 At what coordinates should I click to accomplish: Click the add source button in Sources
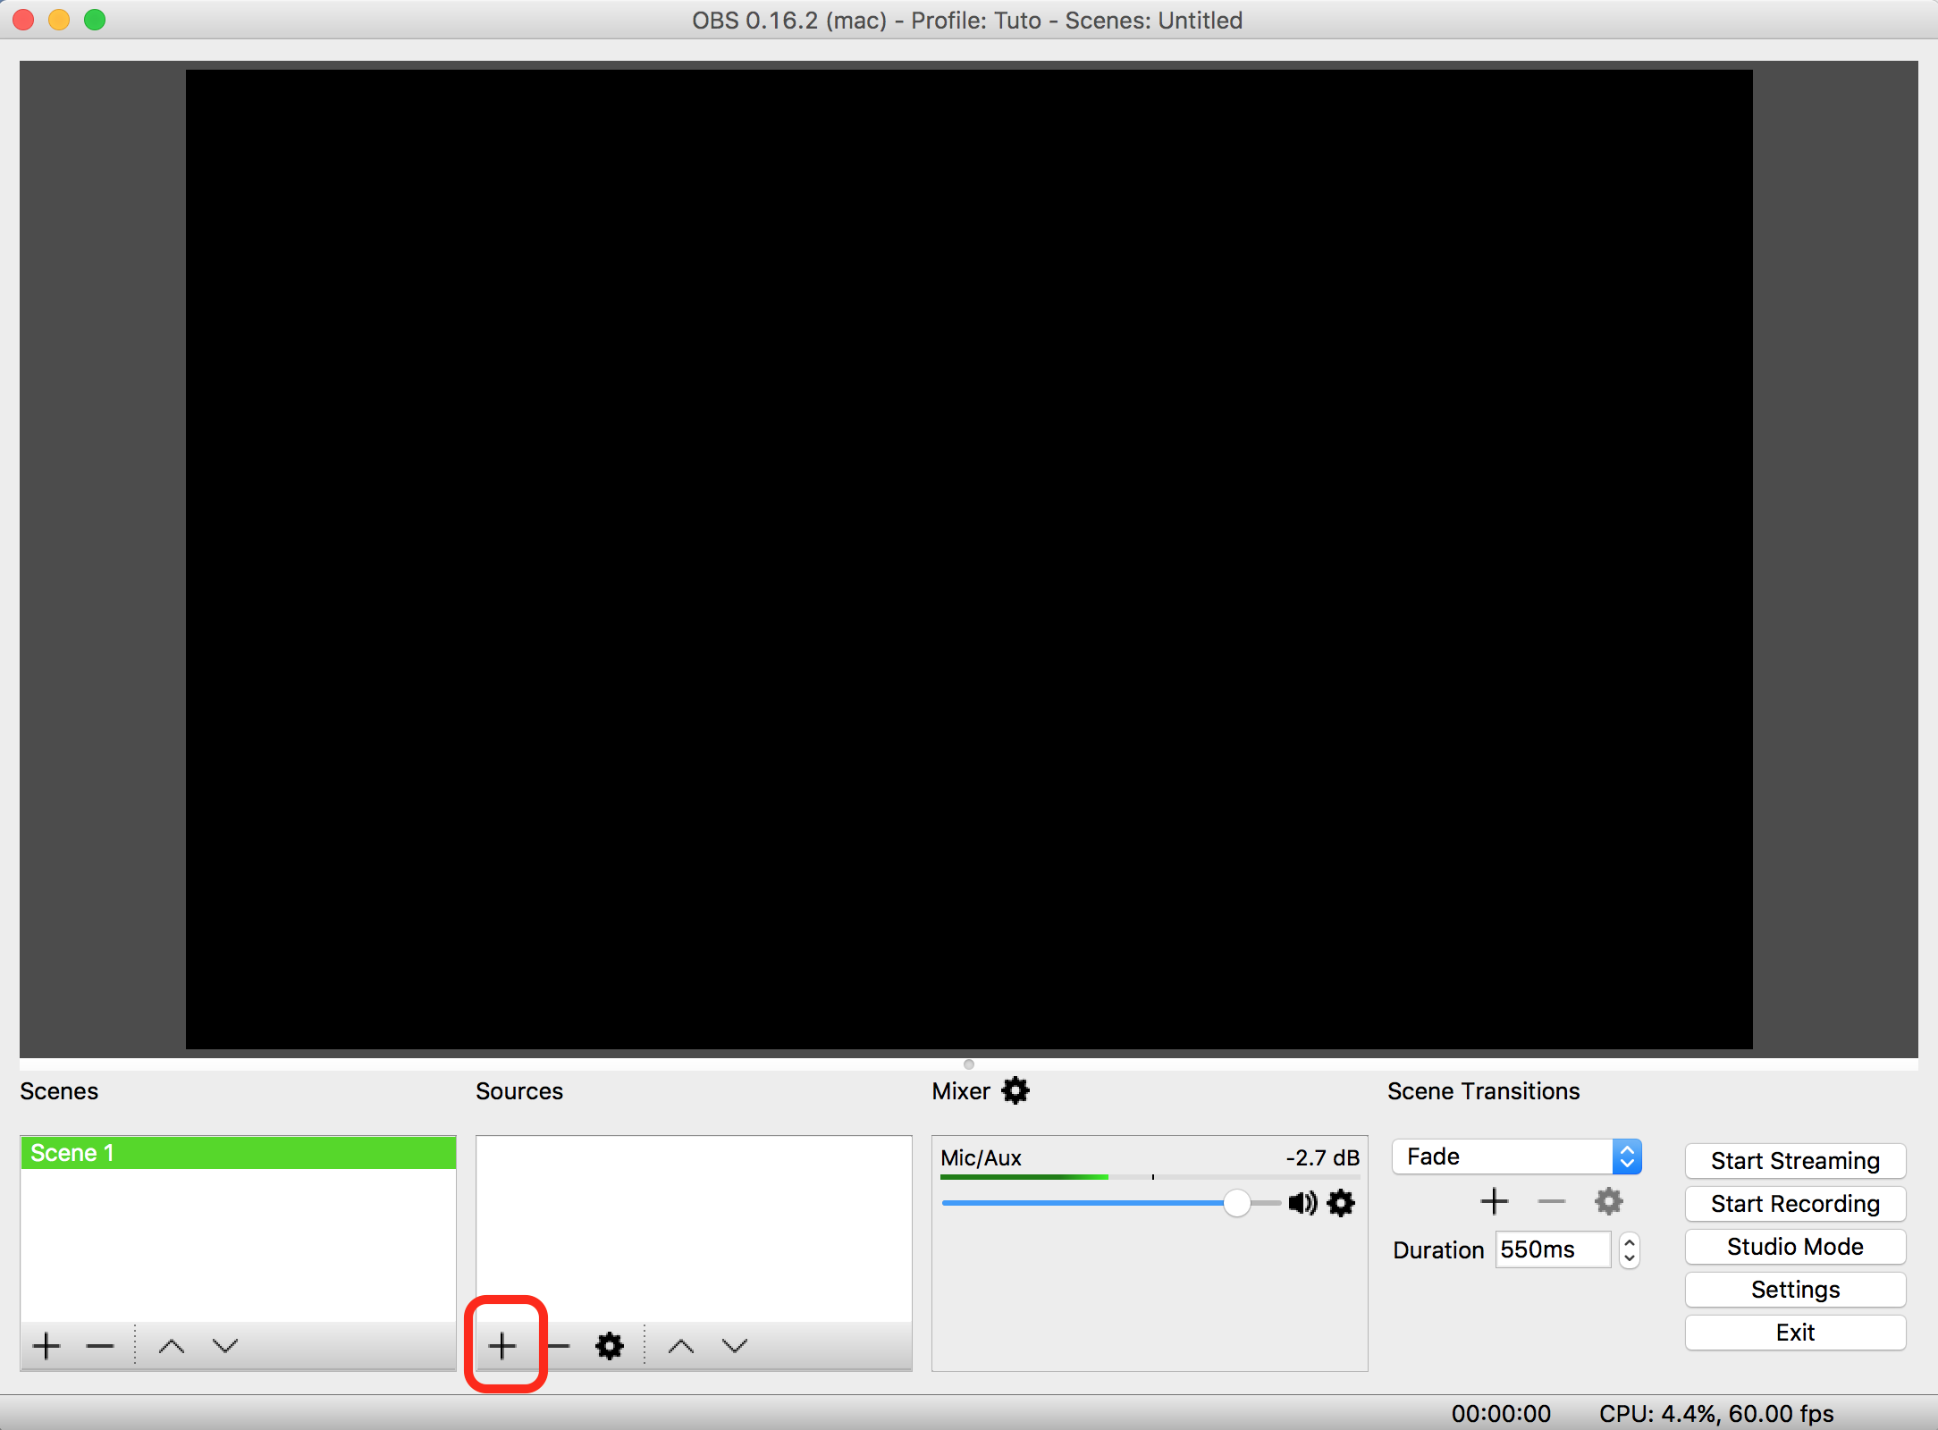pos(501,1344)
